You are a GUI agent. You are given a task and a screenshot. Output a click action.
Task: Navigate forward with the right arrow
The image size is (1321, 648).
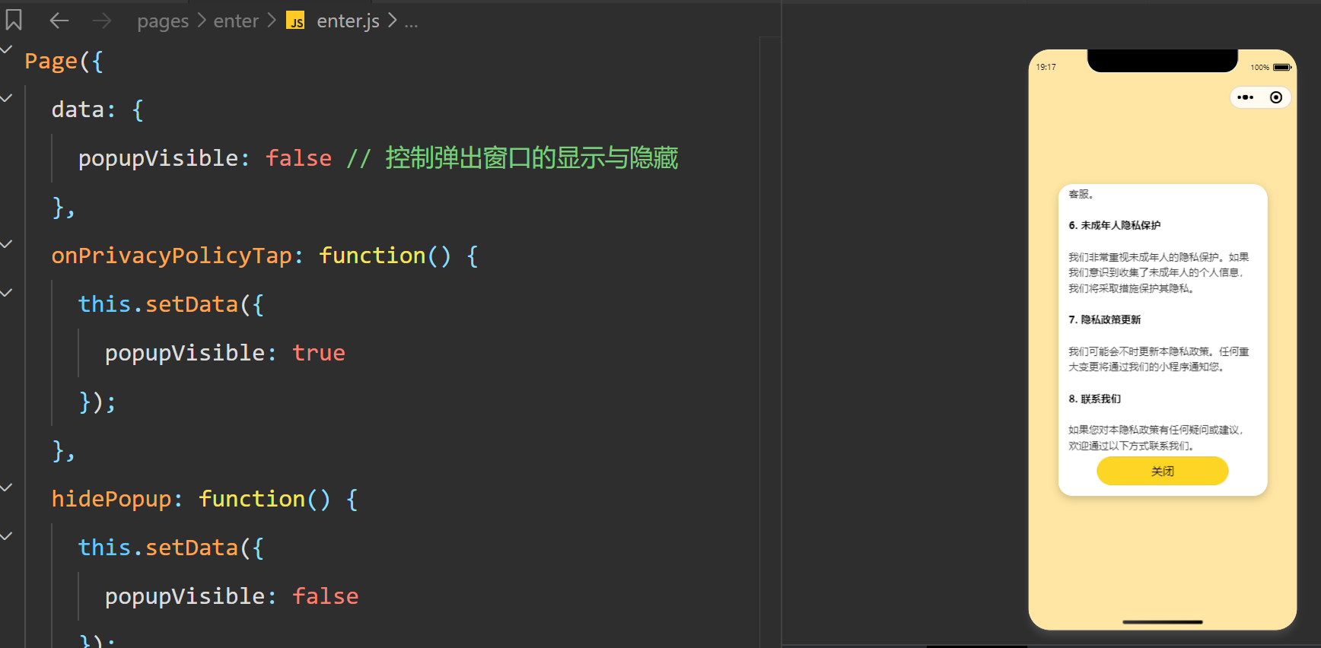point(101,21)
